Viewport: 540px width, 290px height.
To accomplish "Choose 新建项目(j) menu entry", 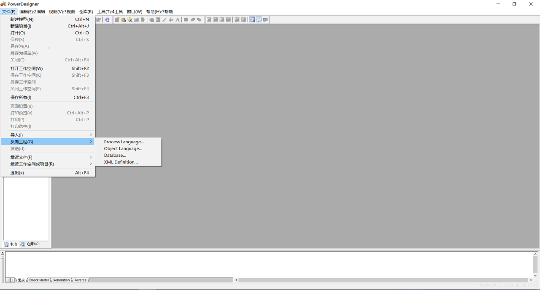I will click(48, 26).
